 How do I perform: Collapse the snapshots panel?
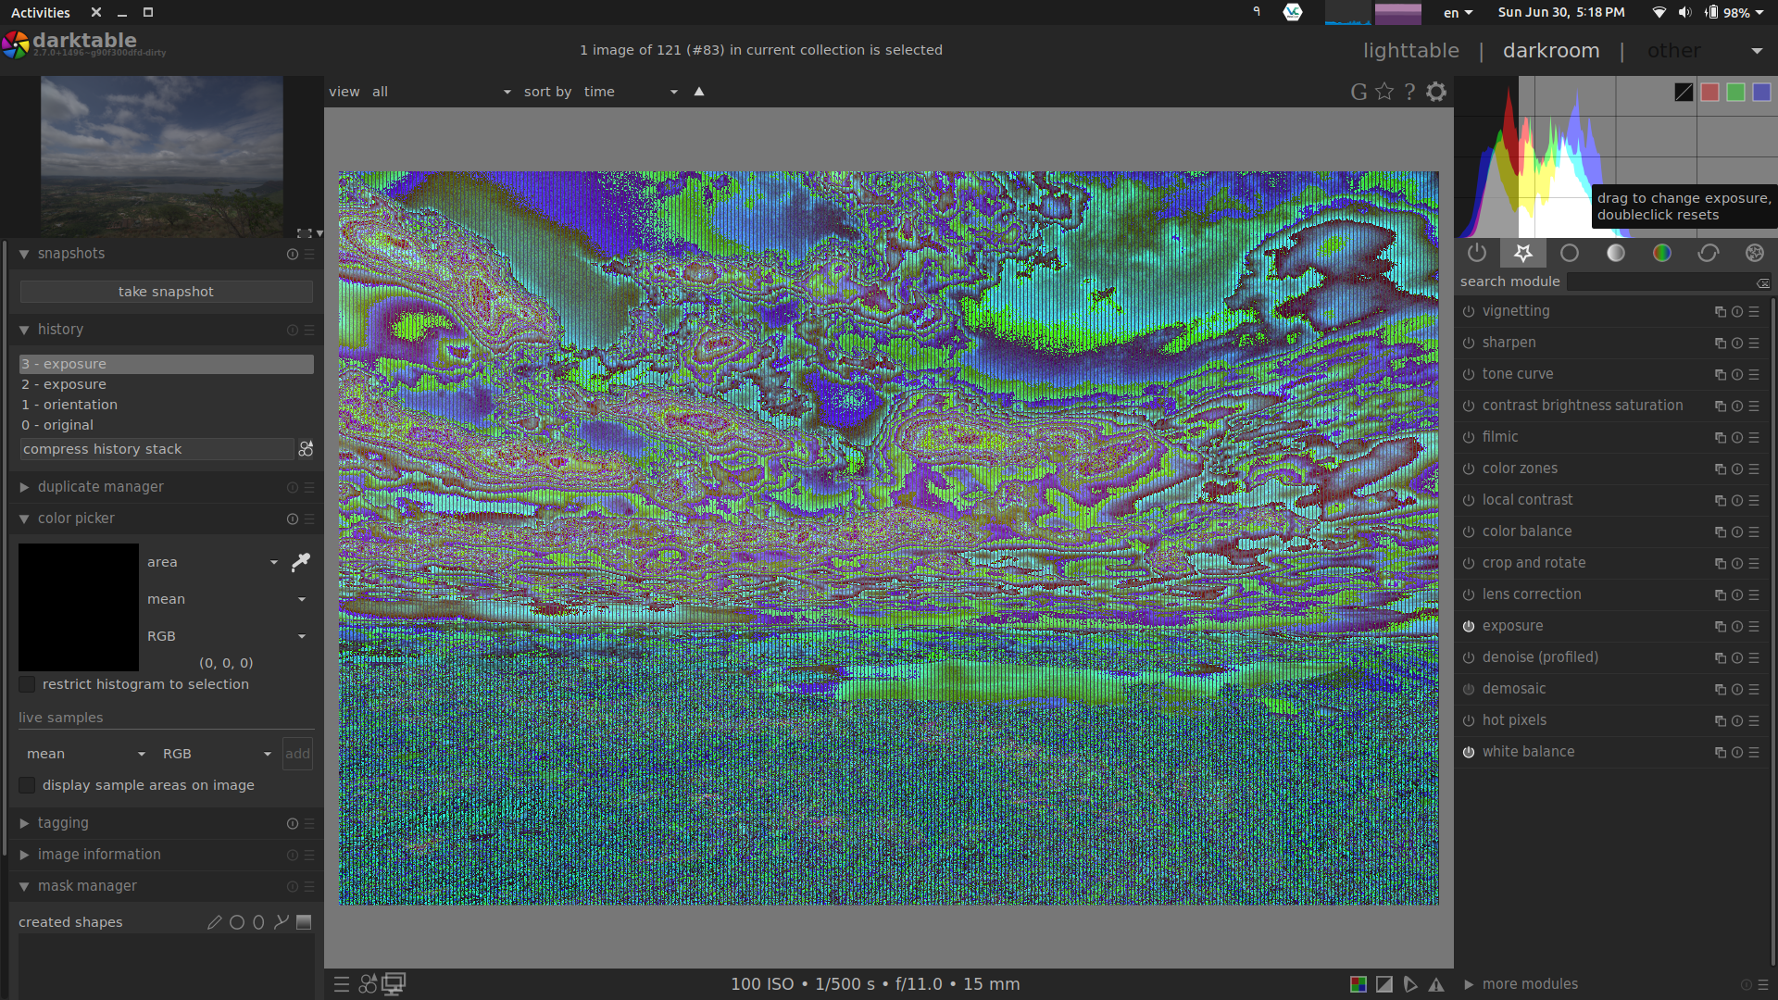click(24, 254)
